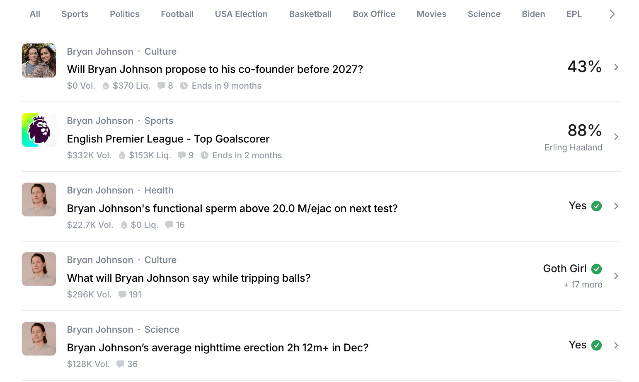
Task: Click the droplet icon next to $153K Liq.
Action: (x=122, y=155)
